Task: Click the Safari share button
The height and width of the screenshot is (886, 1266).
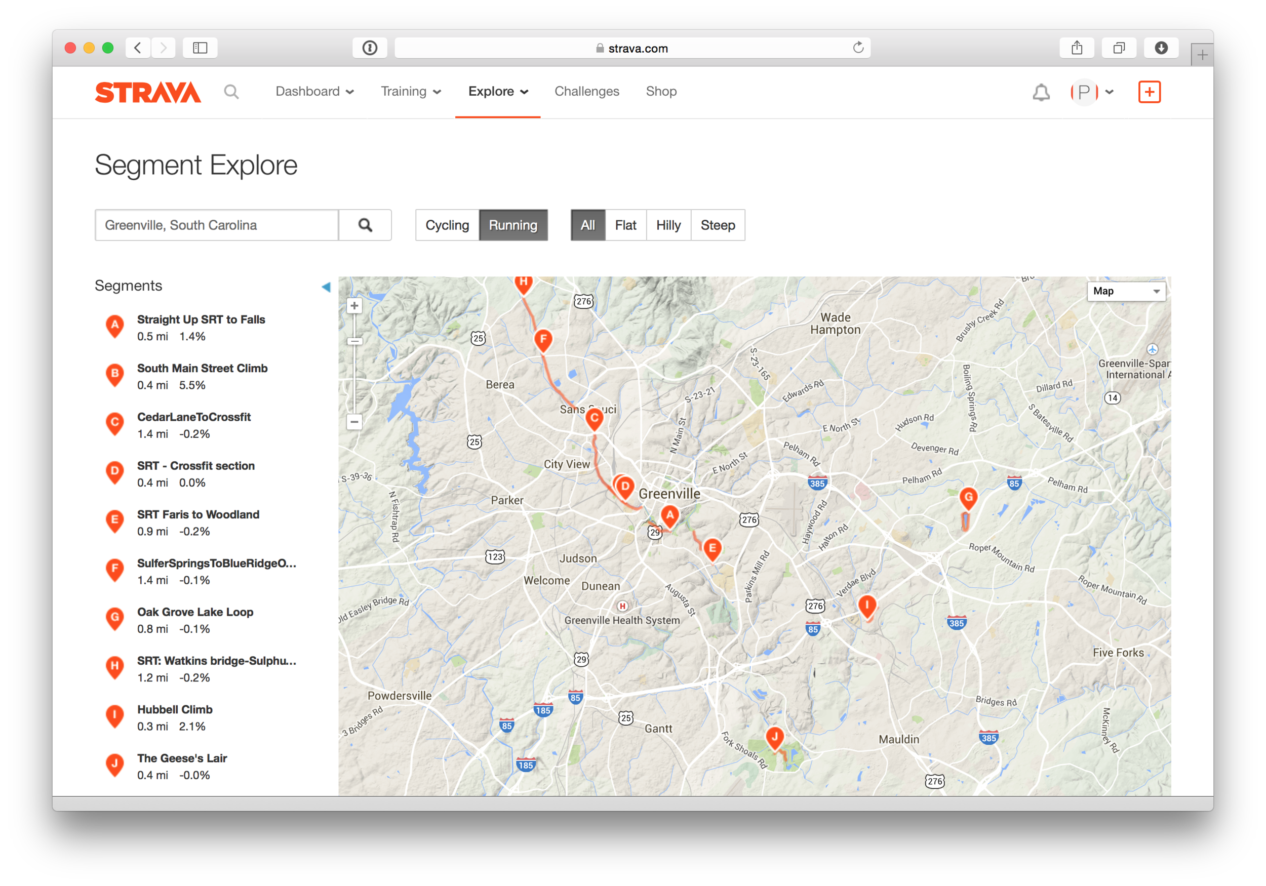Action: (1076, 48)
